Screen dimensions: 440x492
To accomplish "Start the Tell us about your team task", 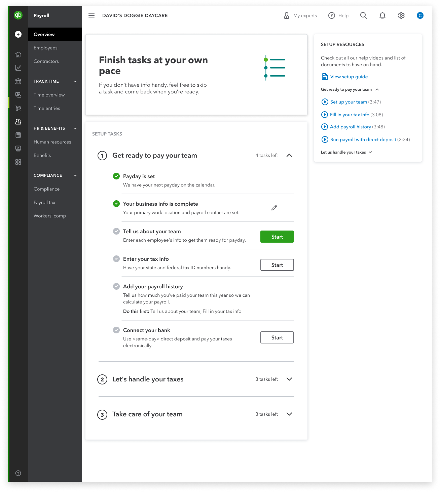I will (x=277, y=237).
